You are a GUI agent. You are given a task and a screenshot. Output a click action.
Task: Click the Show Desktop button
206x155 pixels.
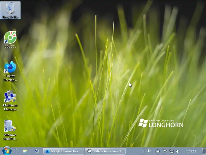tap(204, 151)
